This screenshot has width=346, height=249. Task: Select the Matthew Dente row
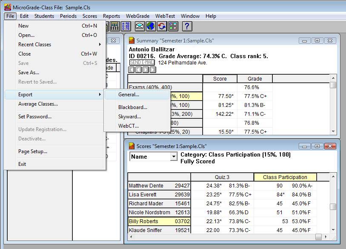click(159, 186)
